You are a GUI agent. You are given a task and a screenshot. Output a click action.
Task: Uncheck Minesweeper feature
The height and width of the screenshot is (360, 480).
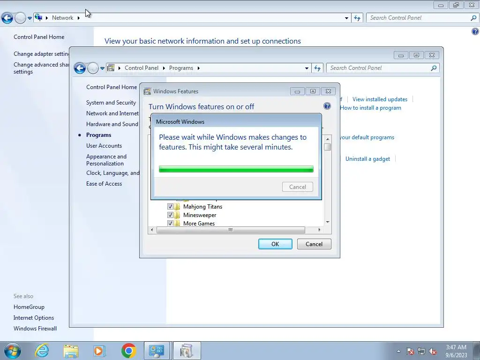pyautogui.click(x=170, y=215)
